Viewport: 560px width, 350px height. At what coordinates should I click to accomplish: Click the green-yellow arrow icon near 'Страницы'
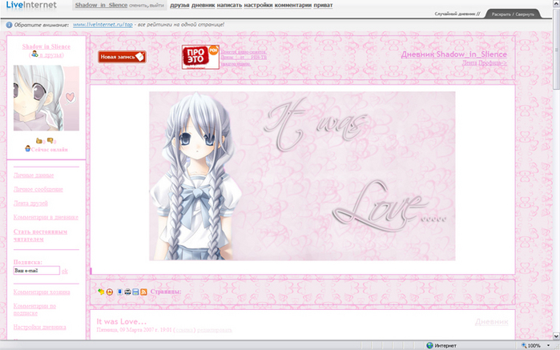pyautogui.click(x=101, y=292)
